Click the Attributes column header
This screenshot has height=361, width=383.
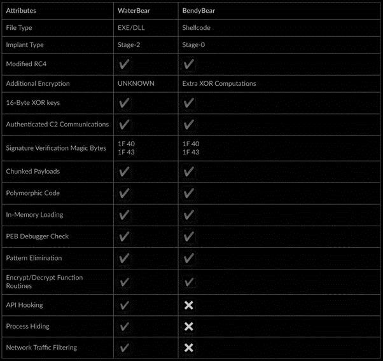point(21,11)
